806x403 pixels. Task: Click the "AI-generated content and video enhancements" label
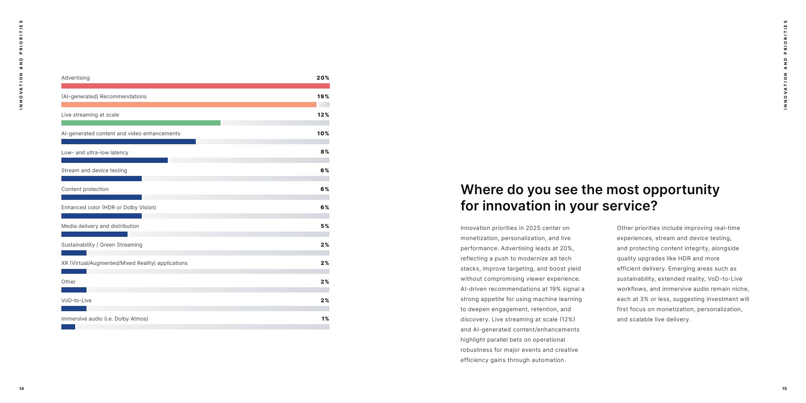[121, 134]
